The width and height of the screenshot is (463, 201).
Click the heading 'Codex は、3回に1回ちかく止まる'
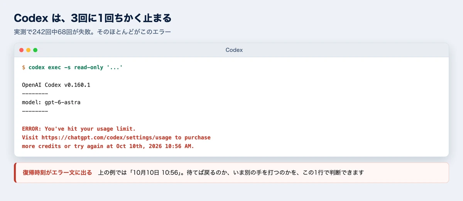tap(93, 18)
